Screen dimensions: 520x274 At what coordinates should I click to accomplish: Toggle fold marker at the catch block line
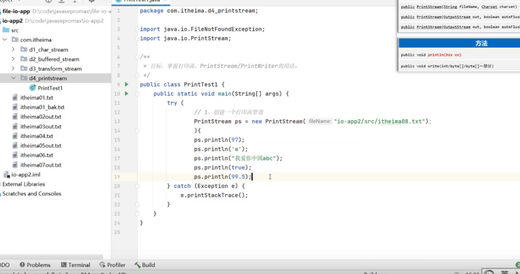[x=137, y=186]
